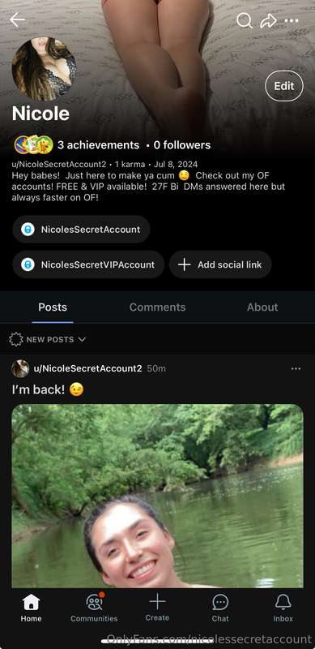The image size is (315, 649).
Task: Switch to the About tab
Action: [x=262, y=307]
